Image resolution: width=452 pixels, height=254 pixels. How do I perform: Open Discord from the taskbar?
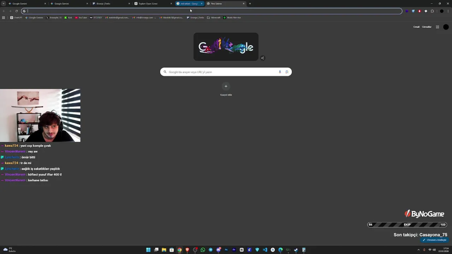coord(219,250)
